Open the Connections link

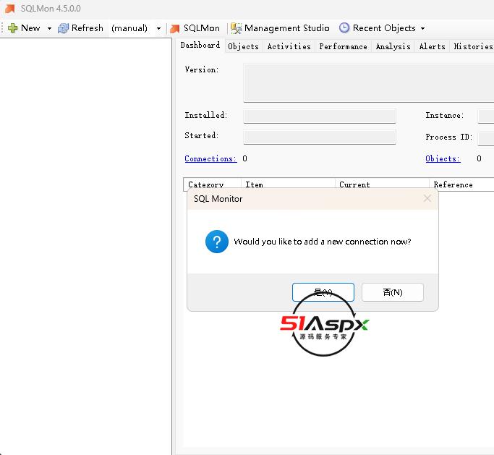[210, 158]
